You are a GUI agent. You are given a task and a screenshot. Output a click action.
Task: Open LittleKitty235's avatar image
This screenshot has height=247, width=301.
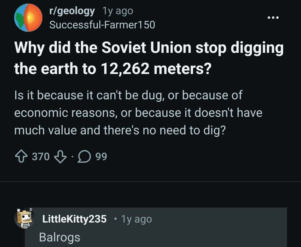(24, 219)
